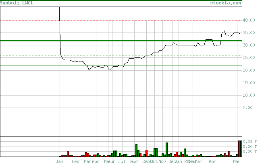Click the 30.00 price axis label
The width and height of the screenshot is (264, 163).
click(x=249, y=45)
